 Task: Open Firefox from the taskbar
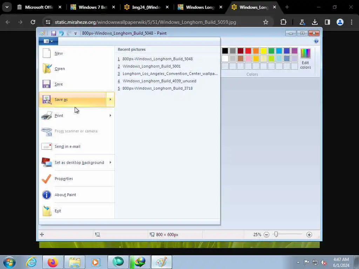click(x=53, y=262)
